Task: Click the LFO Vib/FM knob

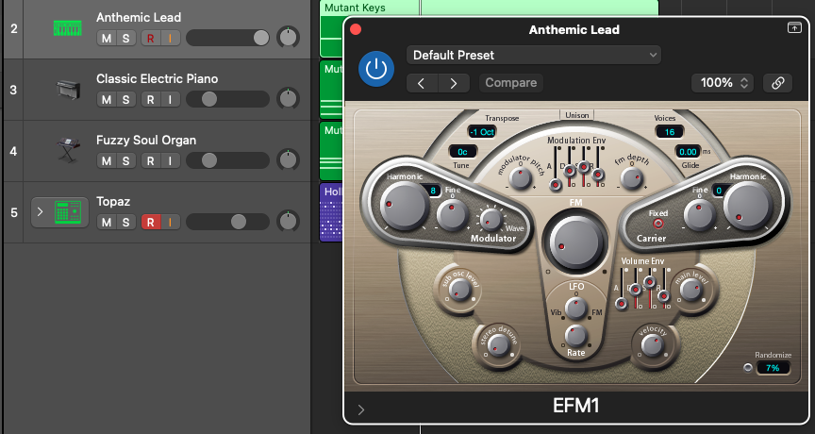Action: click(x=576, y=309)
